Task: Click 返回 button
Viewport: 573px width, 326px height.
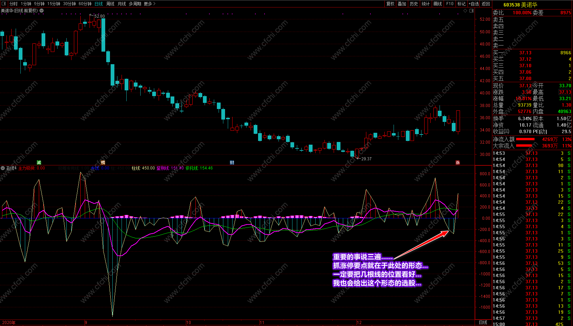Action: [x=486, y=4]
